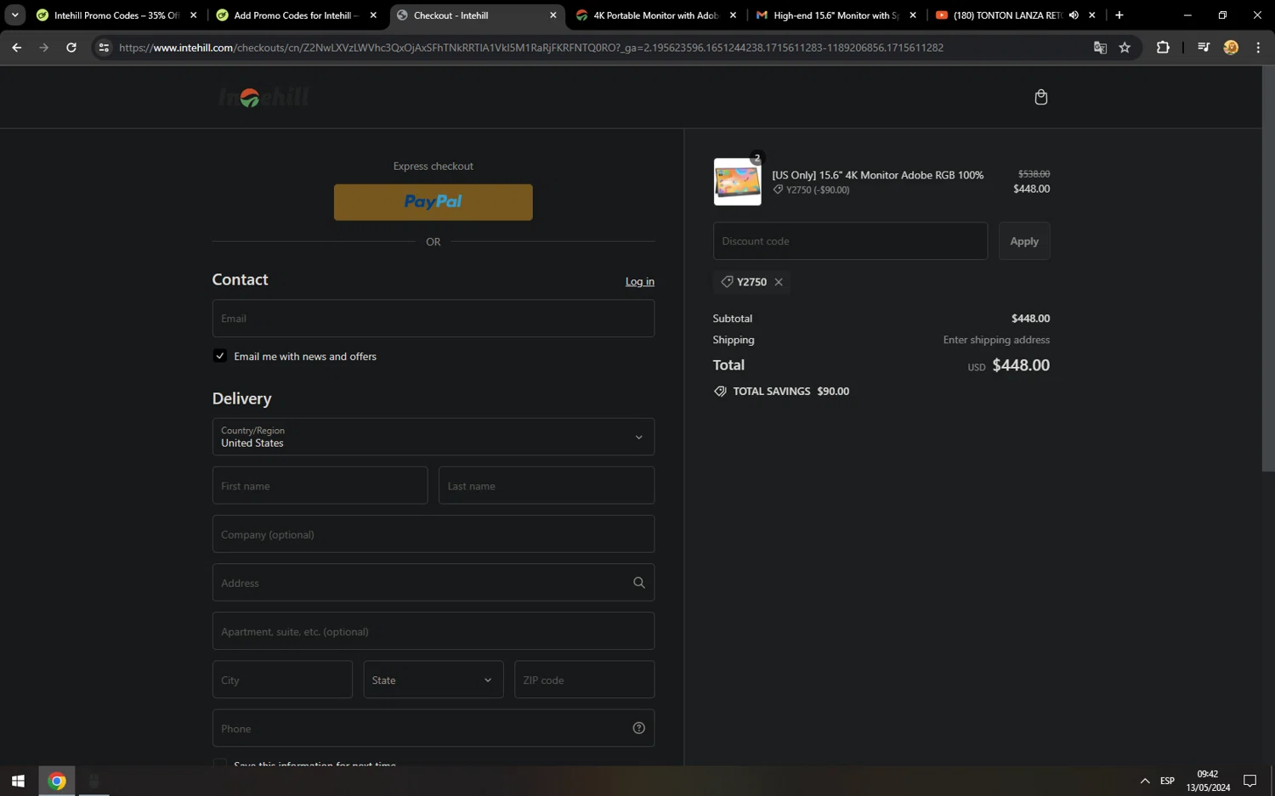The height and width of the screenshot is (796, 1275).
Task: Click the Chrome taskbar icon
Action: (x=57, y=781)
